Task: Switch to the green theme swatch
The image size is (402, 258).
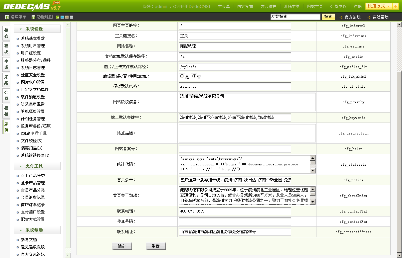Action: [x=58, y=17]
